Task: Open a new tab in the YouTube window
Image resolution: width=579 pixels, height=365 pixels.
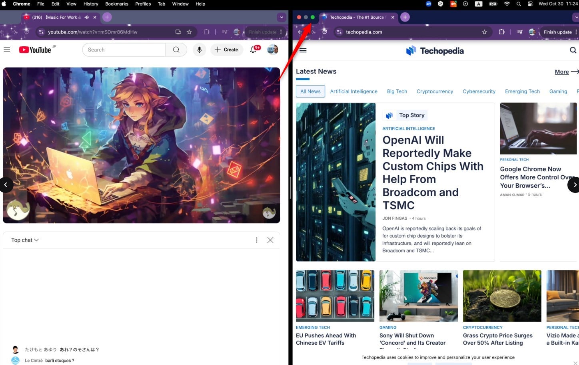Action: tap(107, 17)
